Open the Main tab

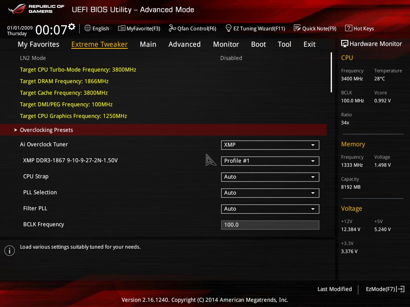coord(148,44)
